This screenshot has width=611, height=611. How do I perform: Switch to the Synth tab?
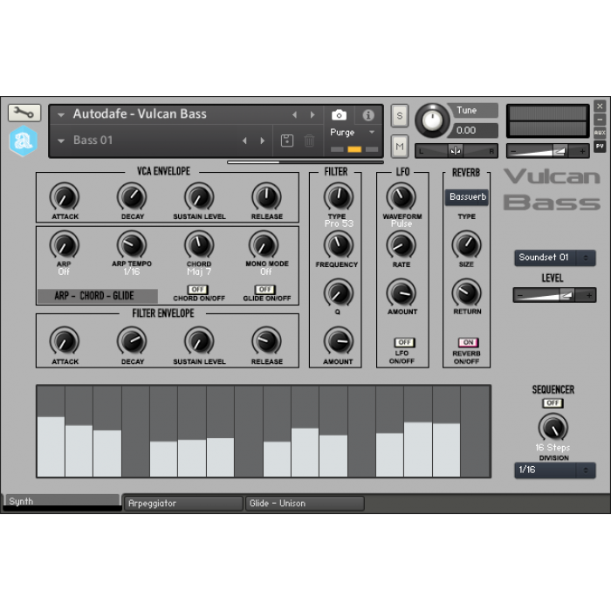click(62, 502)
